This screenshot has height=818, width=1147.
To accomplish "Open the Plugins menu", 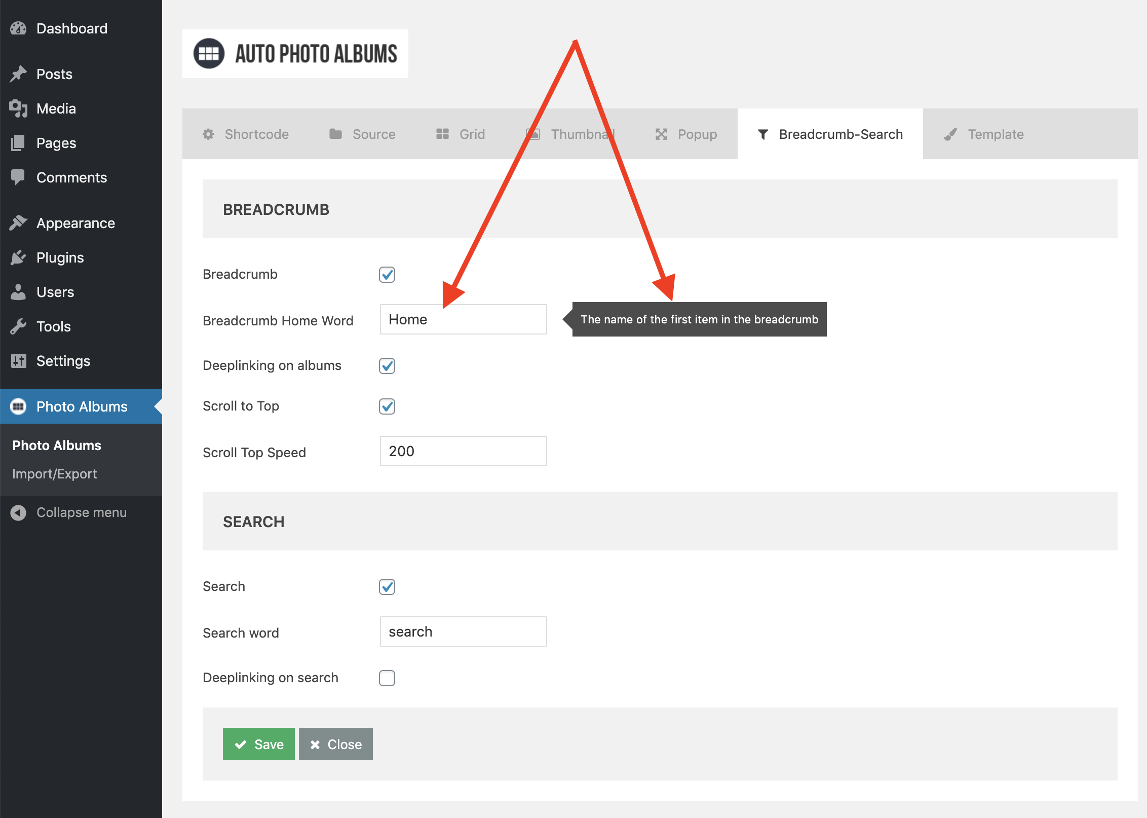I will click(x=81, y=257).
